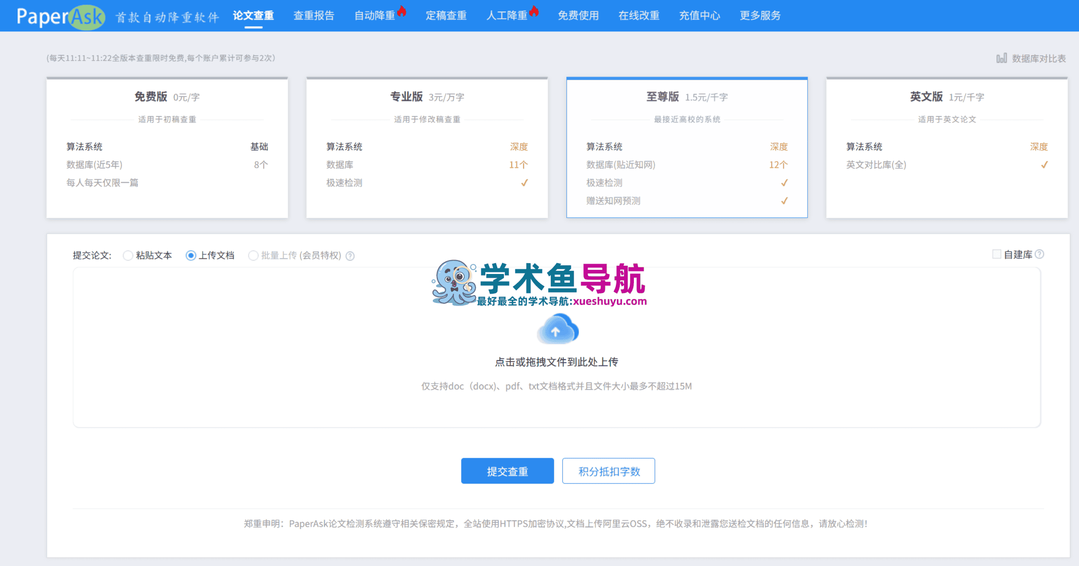1079x566 pixels.
Task: Click the supported file formats hint text
Action: click(557, 386)
